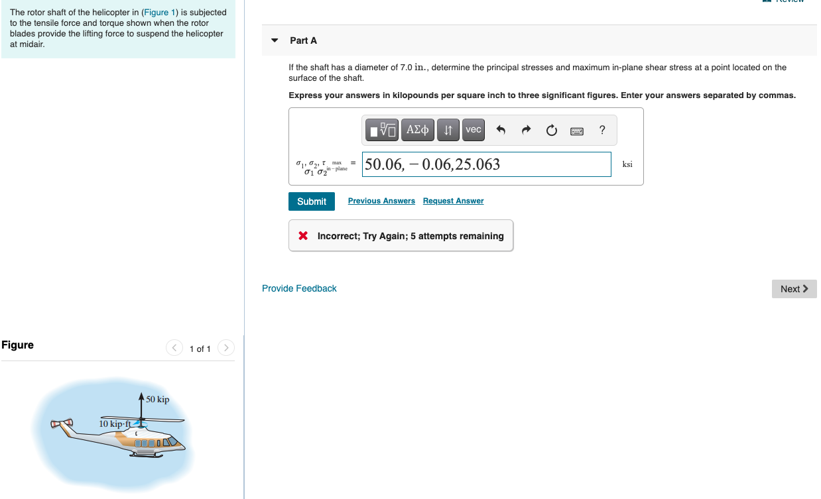This screenshot has width=821, height=499.
Task: Submit the answer
Action: (312, 201)
